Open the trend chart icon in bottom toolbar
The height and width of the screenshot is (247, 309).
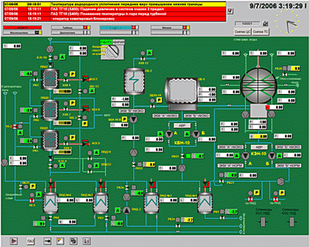87,241
